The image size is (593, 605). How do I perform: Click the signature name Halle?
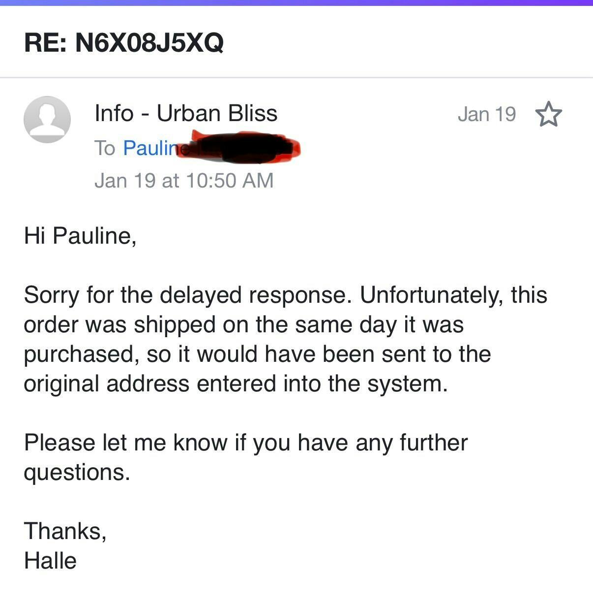(x=50, y=561)
